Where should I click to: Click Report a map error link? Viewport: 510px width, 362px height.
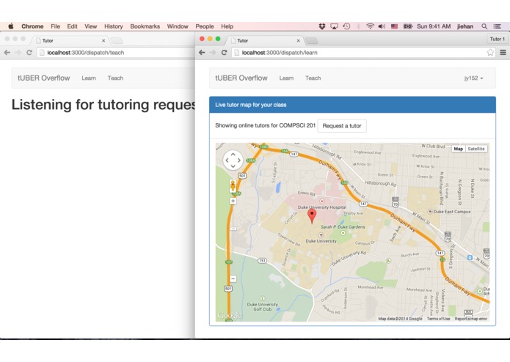(471, 319)
